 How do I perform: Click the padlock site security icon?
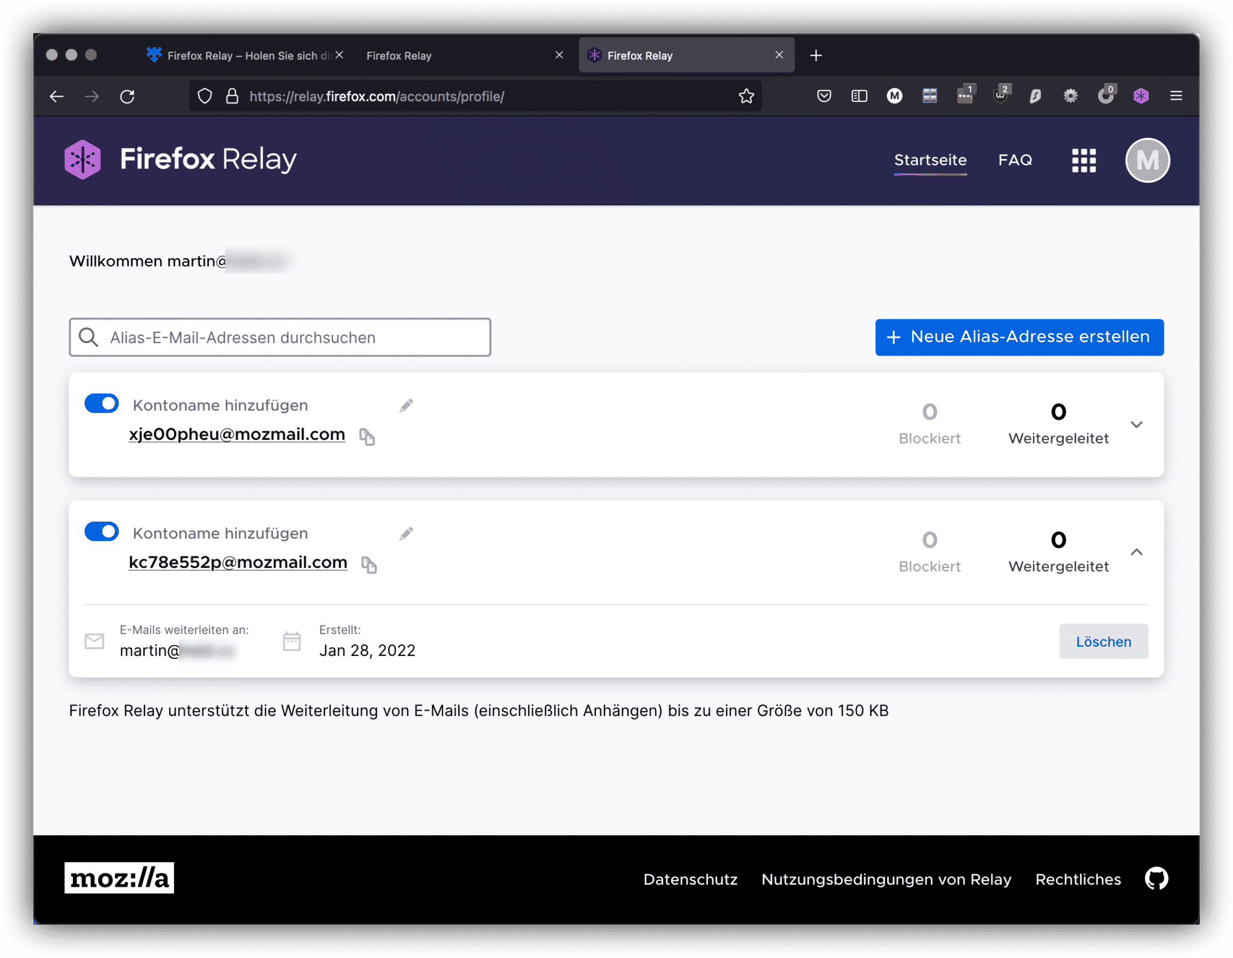point(232,96)
